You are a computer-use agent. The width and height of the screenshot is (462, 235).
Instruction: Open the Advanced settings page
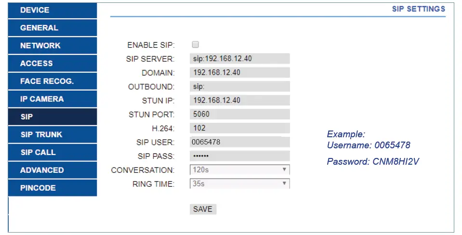coord(52,170)
